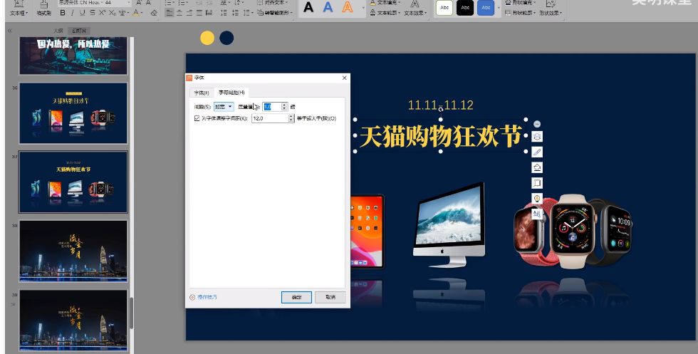The image size is (698, 354).
Task: Close the Font dialog
Action: point(344,78)
